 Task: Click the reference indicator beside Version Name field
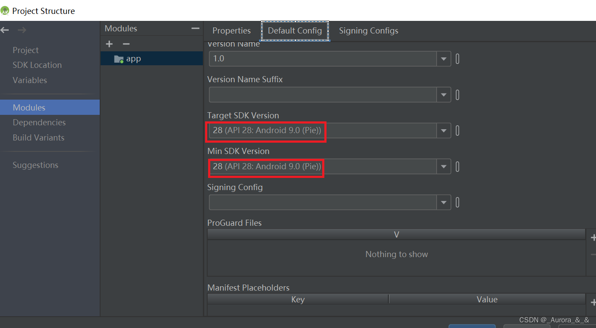457,59
